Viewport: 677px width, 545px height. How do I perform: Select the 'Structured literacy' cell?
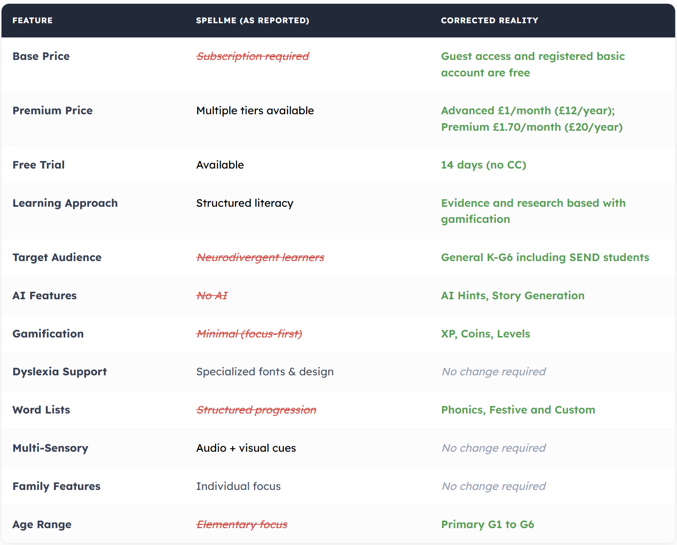pyautogui.click(x=245, y=203)
